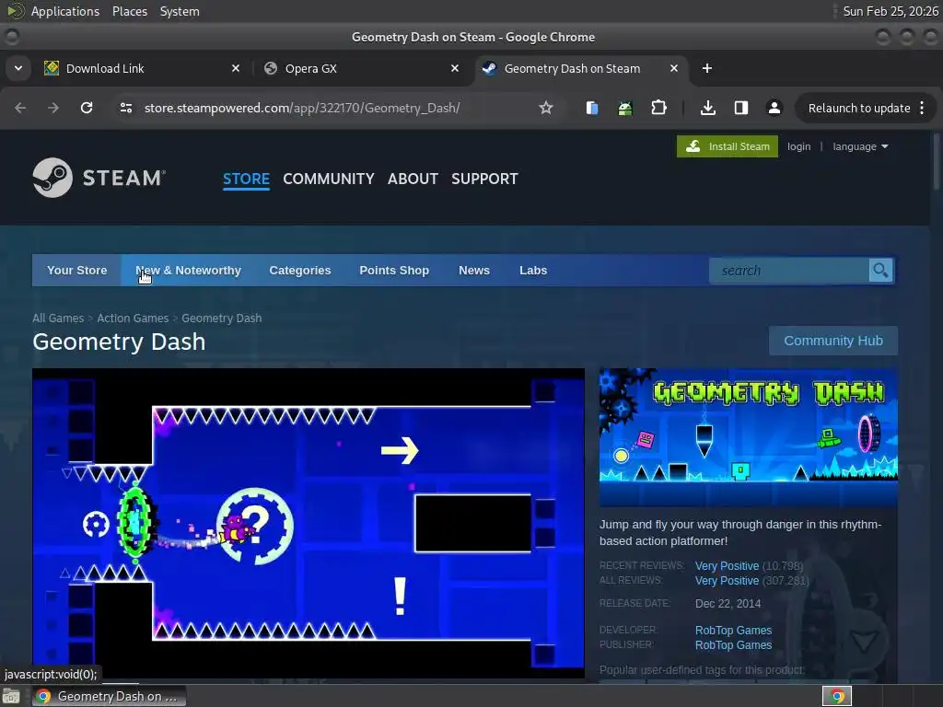Open the Places menu
The image size is (943, 707).
129,11
